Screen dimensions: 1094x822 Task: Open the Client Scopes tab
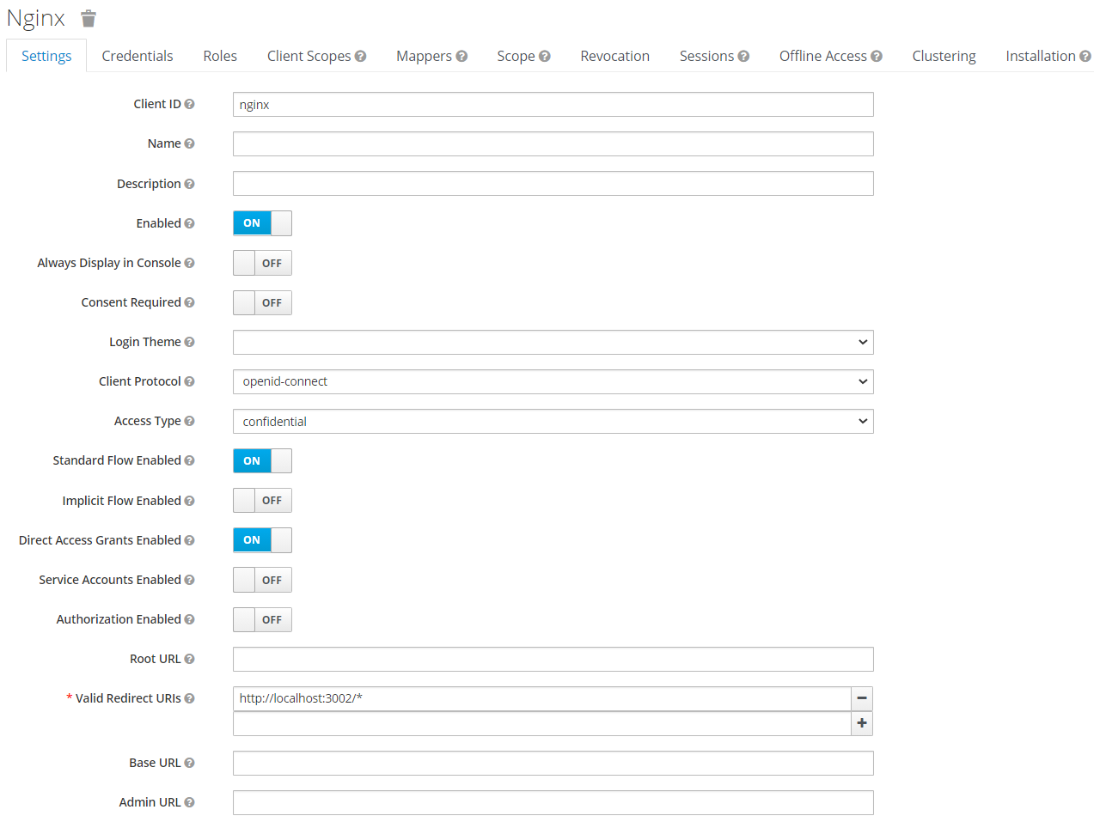[x=309, y=56]
